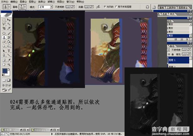Select the Magic Wand tool

coord(8,24)
